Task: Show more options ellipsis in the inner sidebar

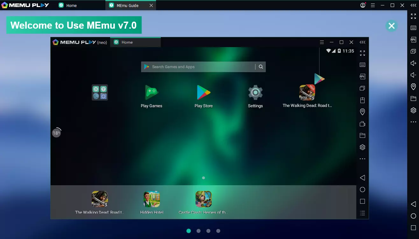Action: coord(362,159)
